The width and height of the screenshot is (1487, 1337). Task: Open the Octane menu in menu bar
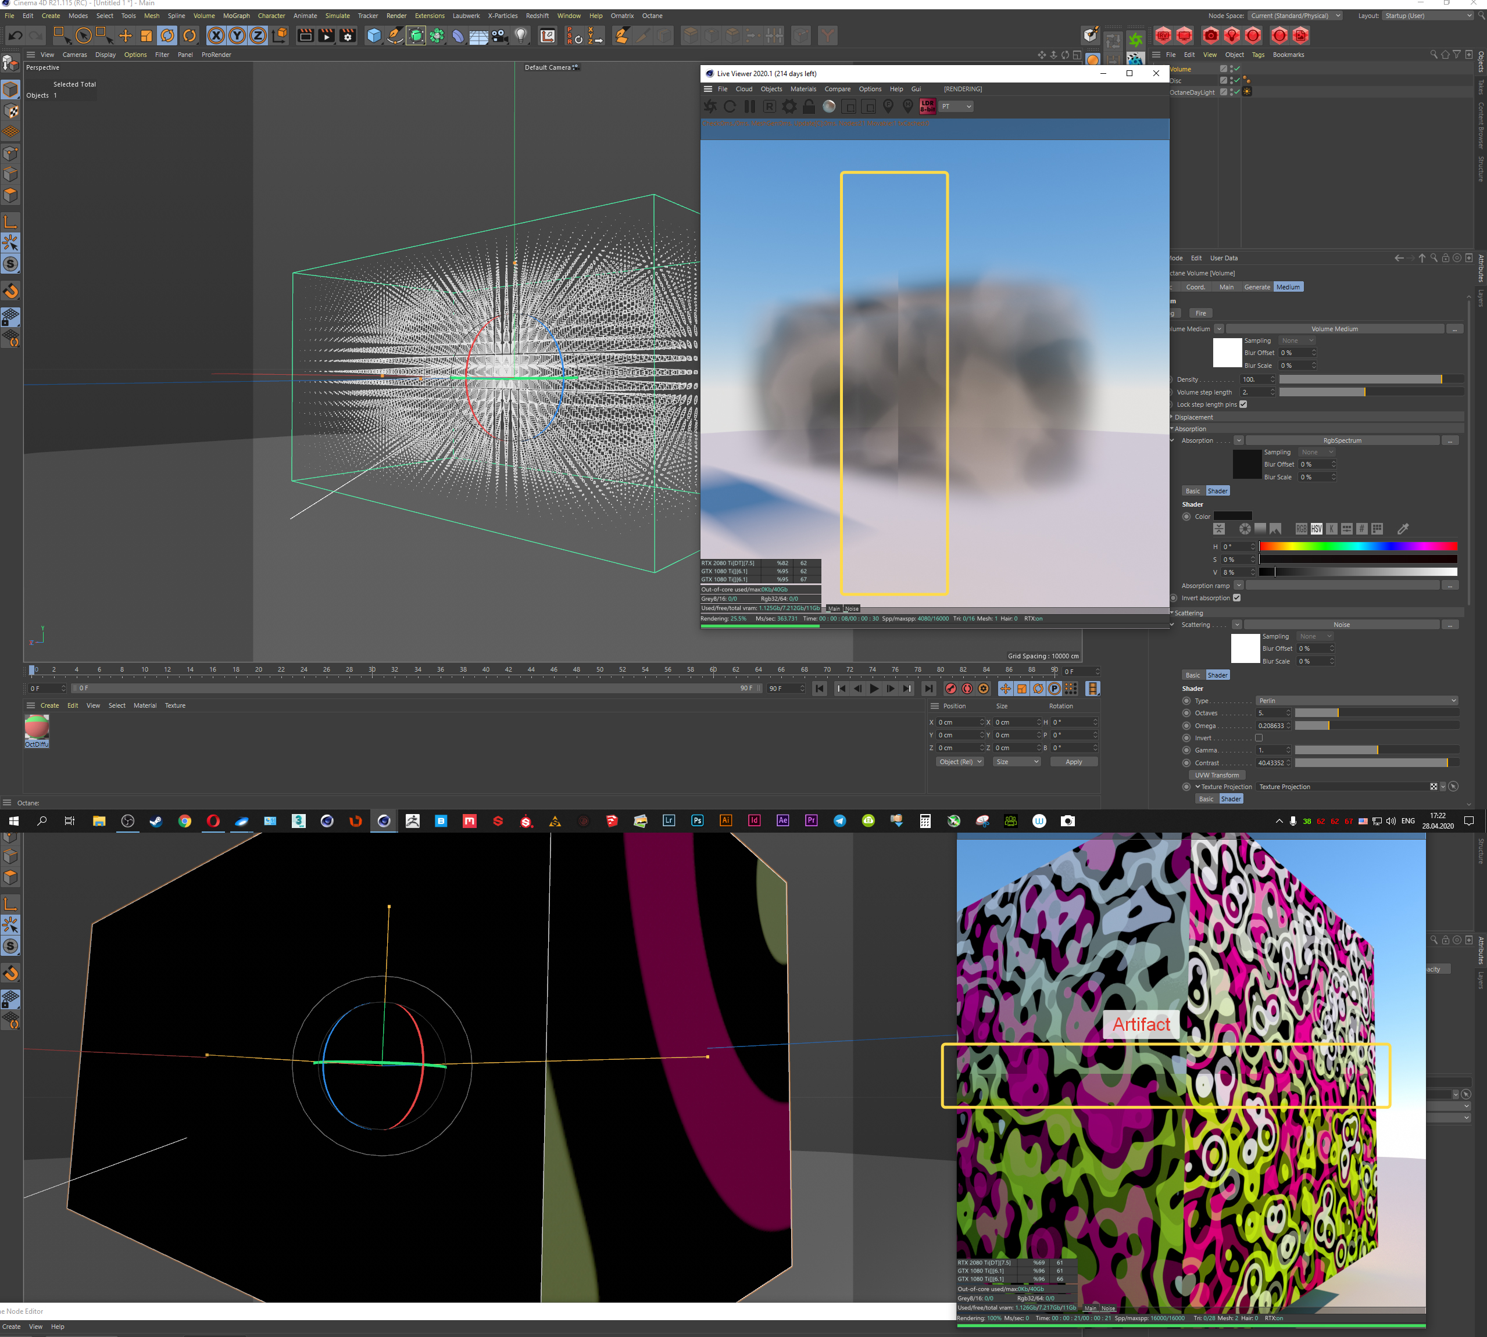tap(652, 16)
